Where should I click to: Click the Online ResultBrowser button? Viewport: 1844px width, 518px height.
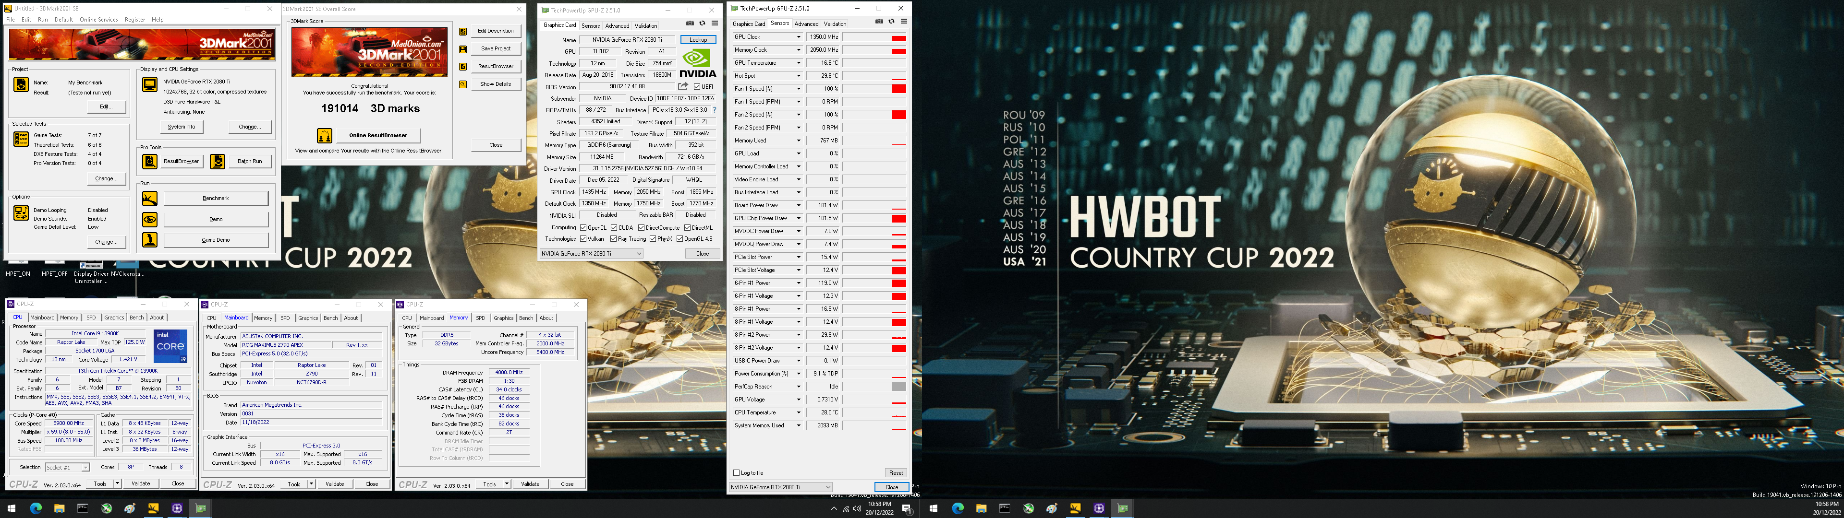(378, 135)
